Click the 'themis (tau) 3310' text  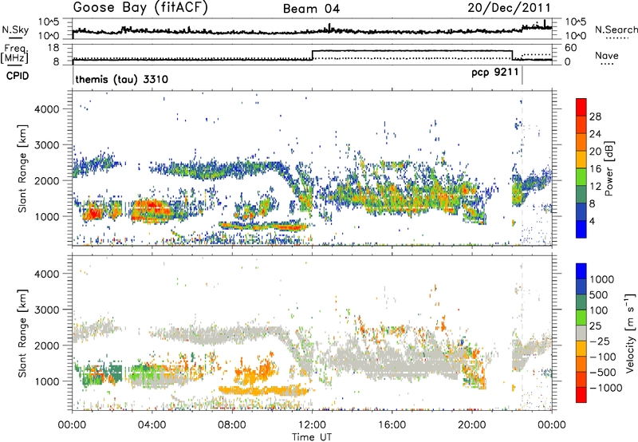pyautogui.click(x=122, y=79)
